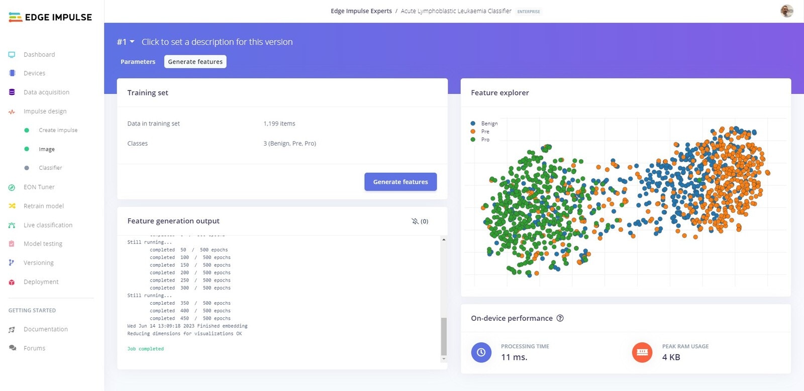Go to Devices page
This screenshot has height=391, width=804.
[34, 73]
